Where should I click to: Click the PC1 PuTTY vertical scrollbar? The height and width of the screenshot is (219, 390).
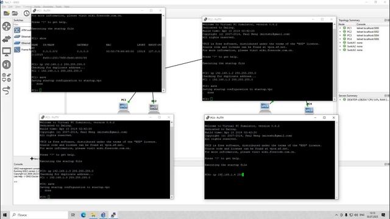click(x=163, y=53)
